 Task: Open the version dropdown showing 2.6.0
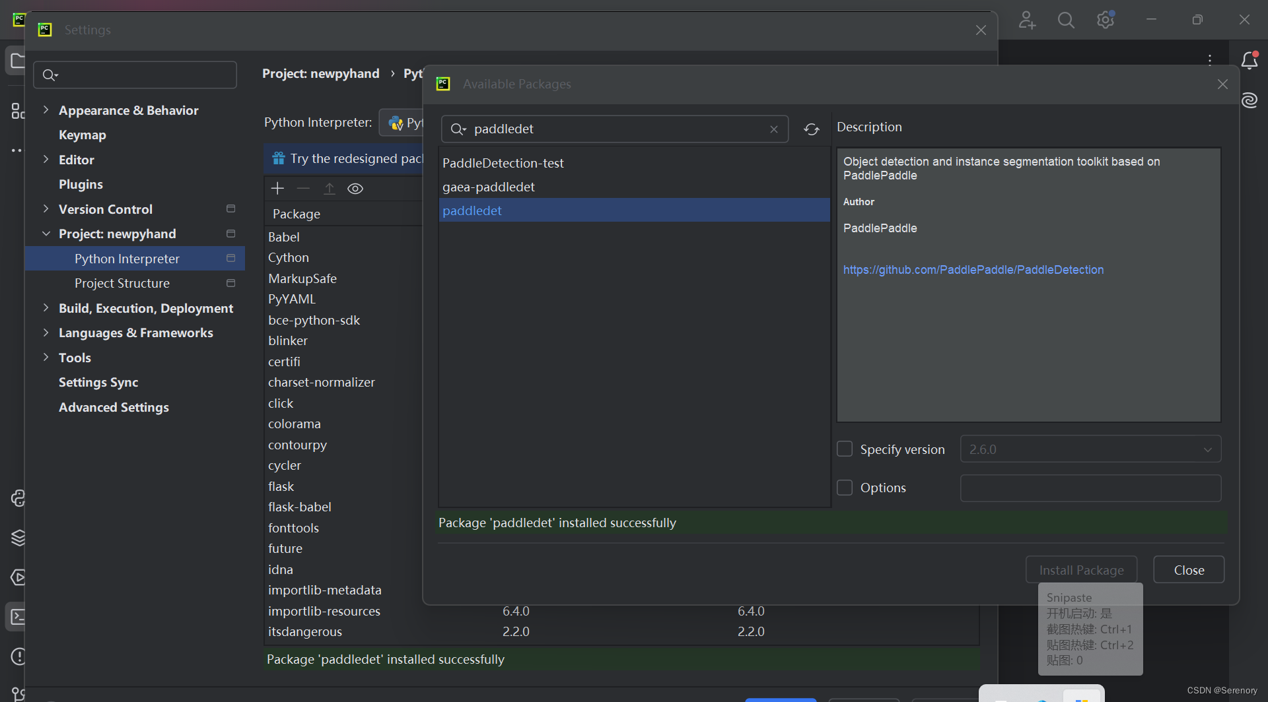click(x=1208, y=449)
